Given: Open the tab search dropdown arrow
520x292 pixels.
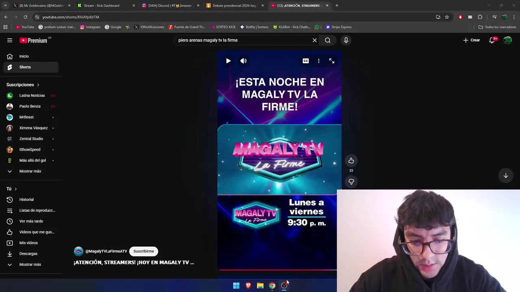Looking at the screenshot, I should coord(5,6).
